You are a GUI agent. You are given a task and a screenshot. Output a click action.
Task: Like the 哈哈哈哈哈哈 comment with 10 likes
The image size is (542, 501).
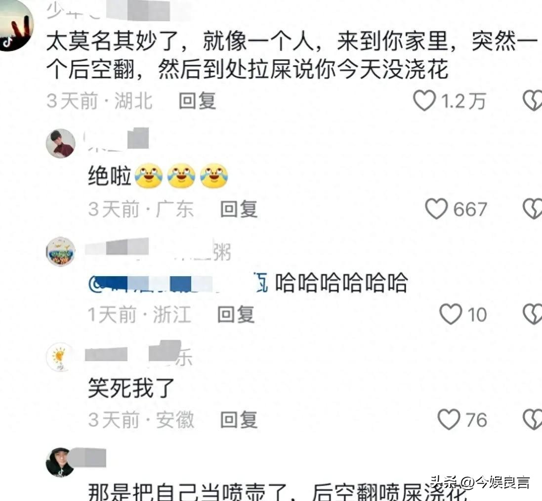click(x=451, y=314)
